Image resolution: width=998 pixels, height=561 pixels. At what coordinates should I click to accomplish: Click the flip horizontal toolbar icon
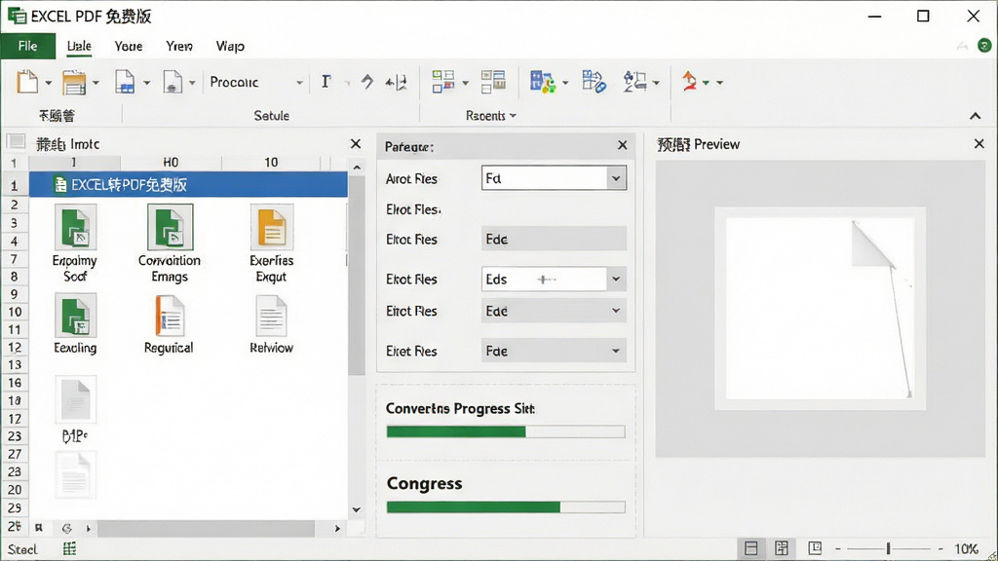(396, 82)
